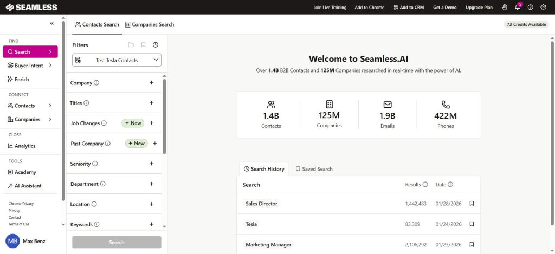Select the Search History tab
555x254 pixels.
[264, 169]
